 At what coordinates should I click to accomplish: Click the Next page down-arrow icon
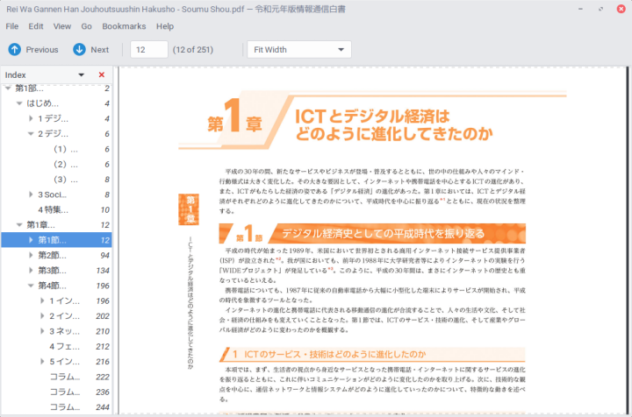pyautogui.click(x=79, y=50)
